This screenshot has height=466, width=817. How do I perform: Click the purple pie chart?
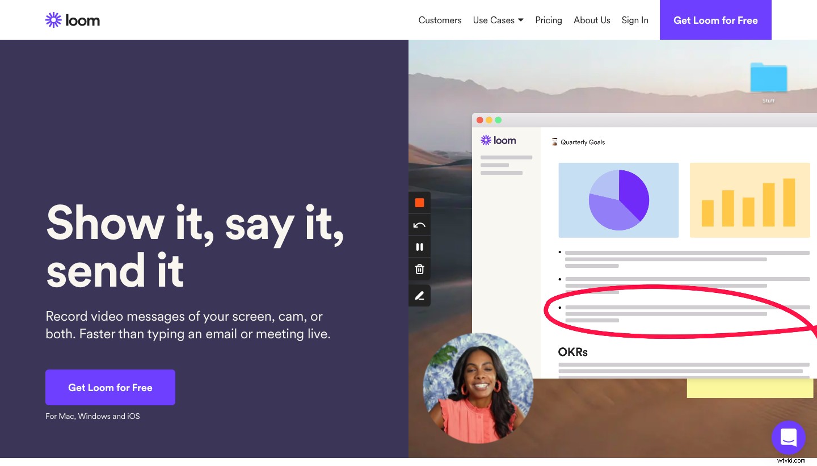click(x=618, y=200)
